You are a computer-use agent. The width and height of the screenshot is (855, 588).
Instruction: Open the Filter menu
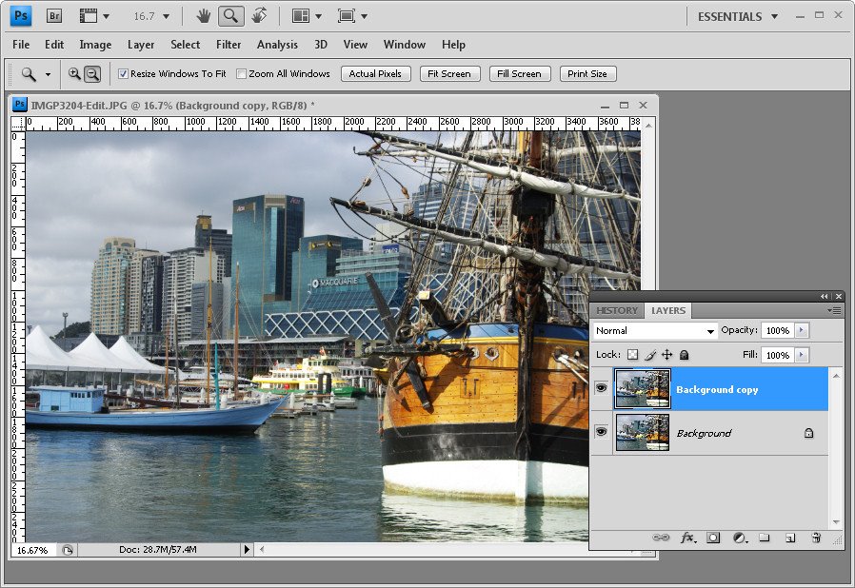[229, 45]
